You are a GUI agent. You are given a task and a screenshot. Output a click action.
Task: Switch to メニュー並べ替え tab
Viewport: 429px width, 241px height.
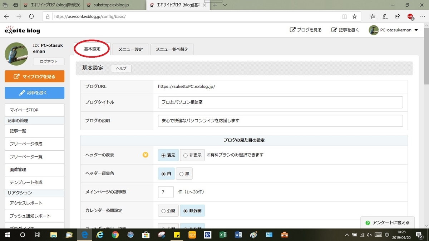tap(172, 49)
